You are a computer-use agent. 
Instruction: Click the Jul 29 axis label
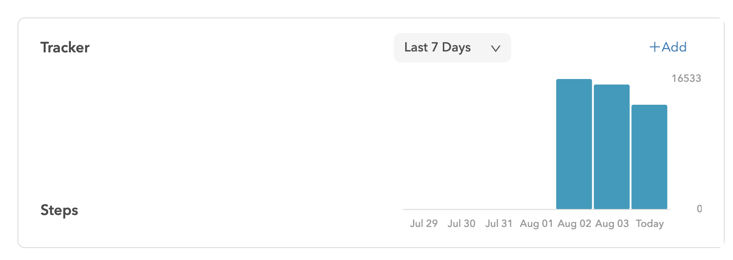tap(424, 223)
